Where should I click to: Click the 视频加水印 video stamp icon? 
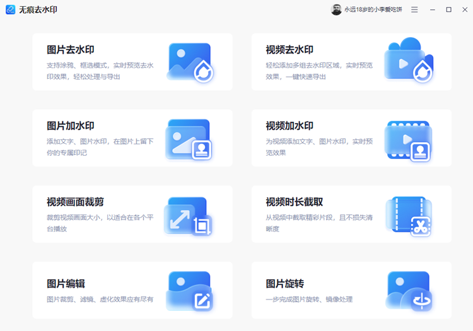(x=408, y=141)
